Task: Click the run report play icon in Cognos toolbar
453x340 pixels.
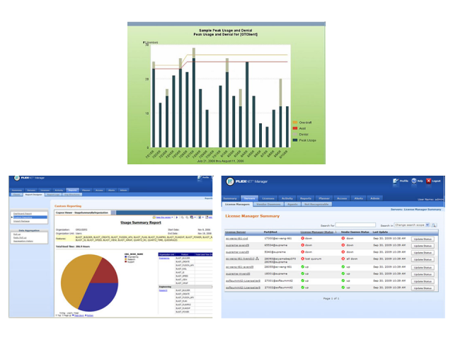Action: point(178,216)
